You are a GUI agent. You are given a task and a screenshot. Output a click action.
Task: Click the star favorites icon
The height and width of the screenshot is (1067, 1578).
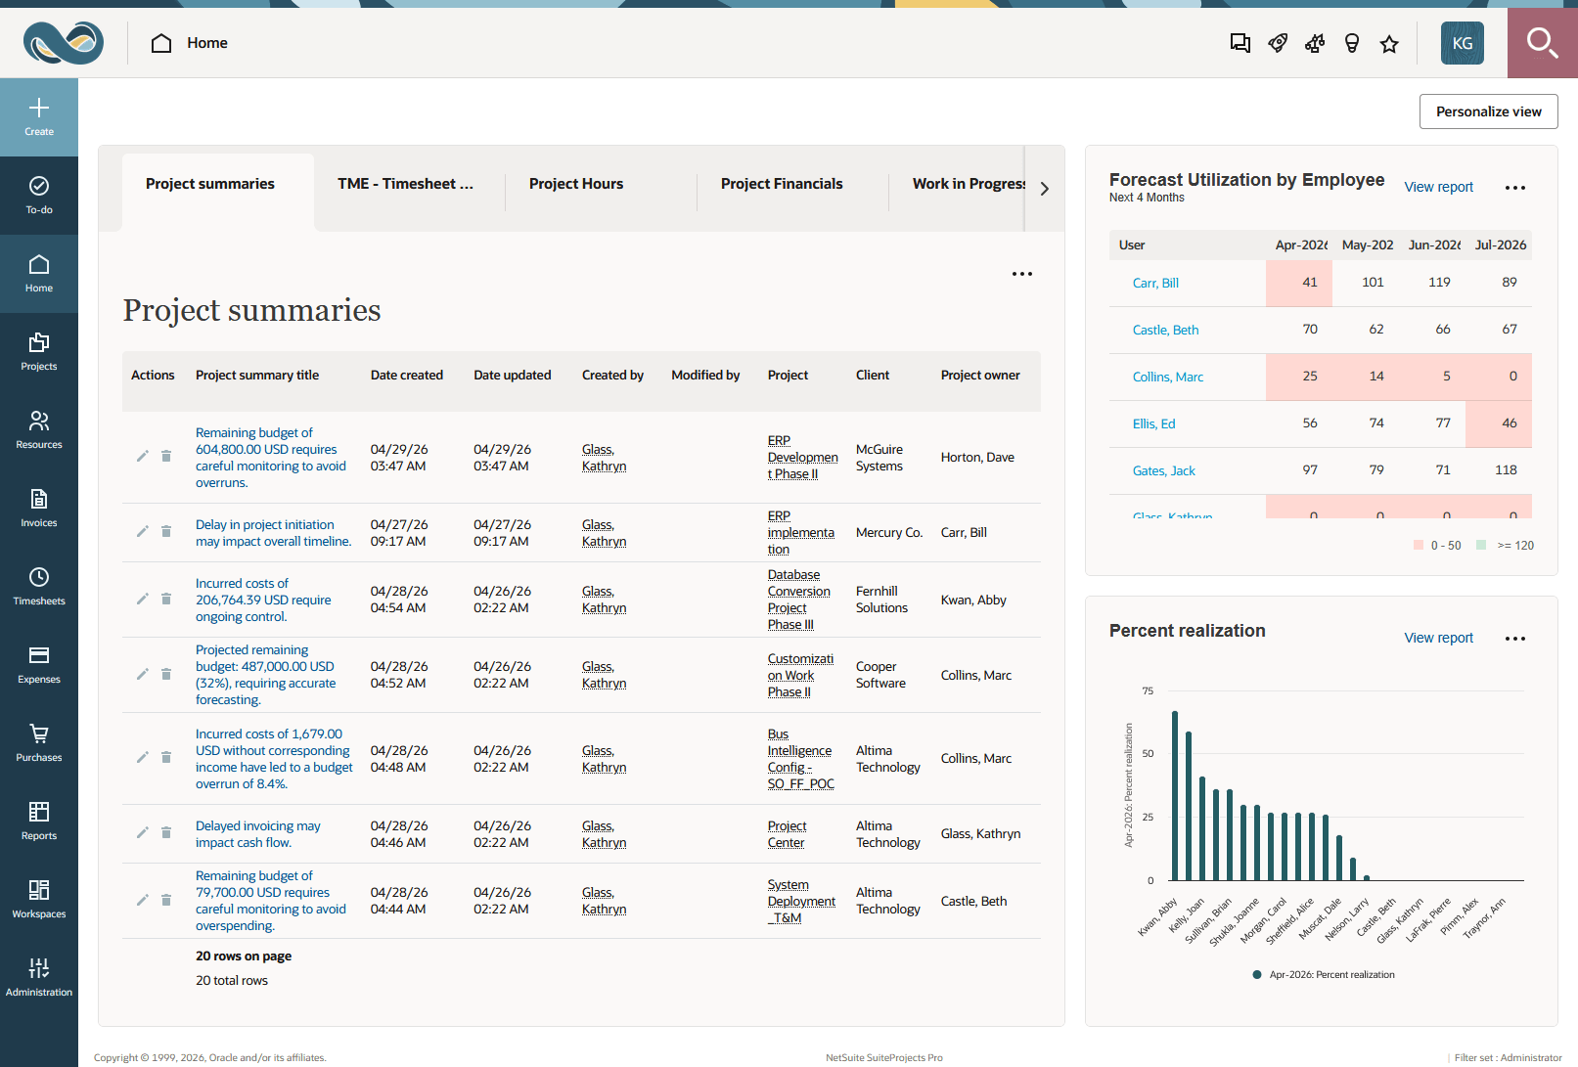(1389, 43)
